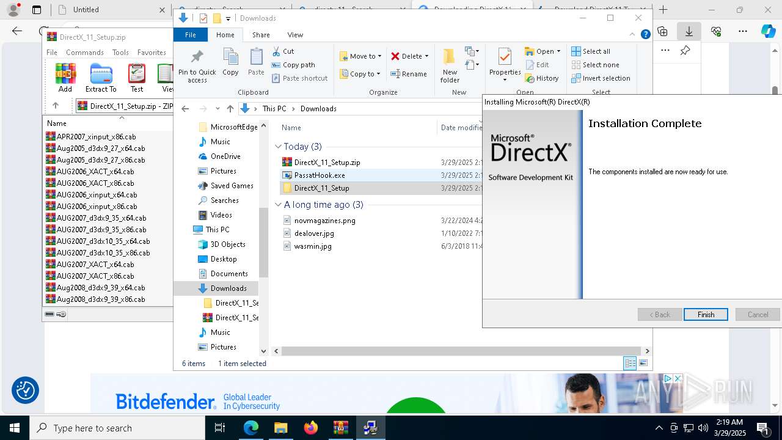Select OneDrive in navigation pane
Screen dimensions: 782x440
point(225,156)
